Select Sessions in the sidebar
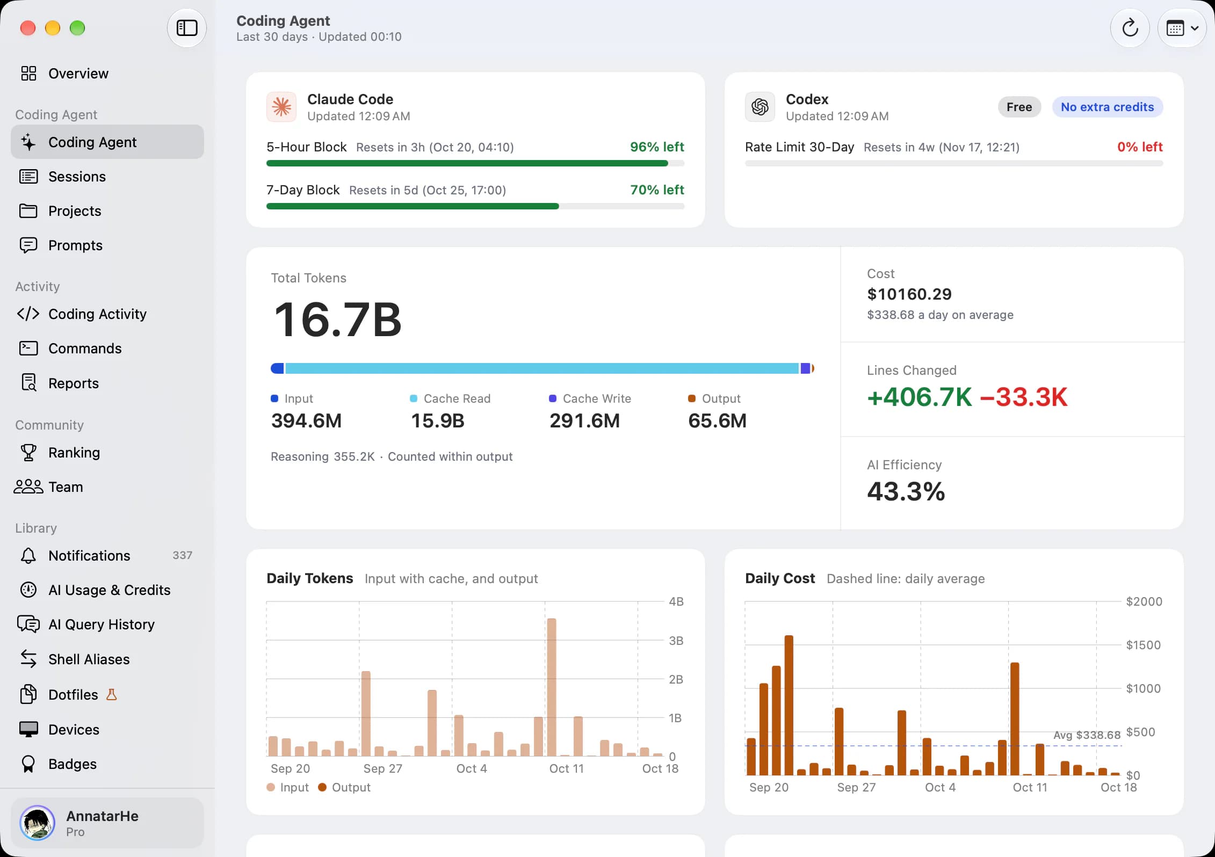 point(107,176)
